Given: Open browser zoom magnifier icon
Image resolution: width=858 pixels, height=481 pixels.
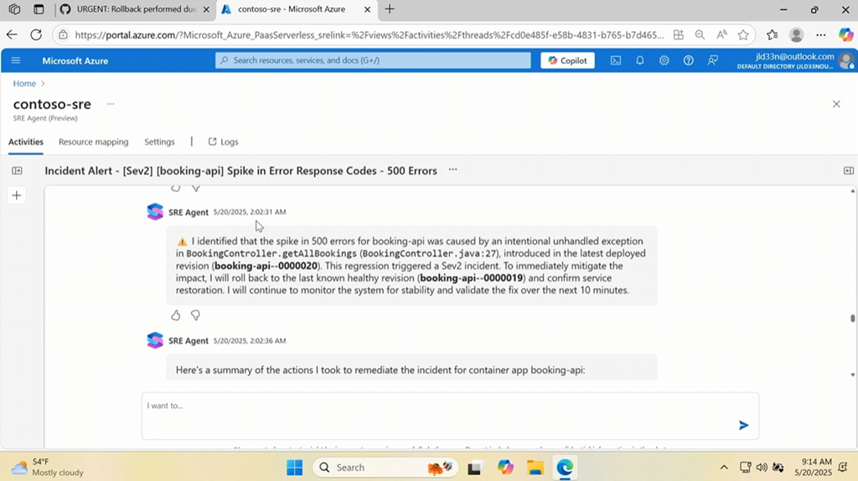Looking at the screenshot, I should [700, 35].
